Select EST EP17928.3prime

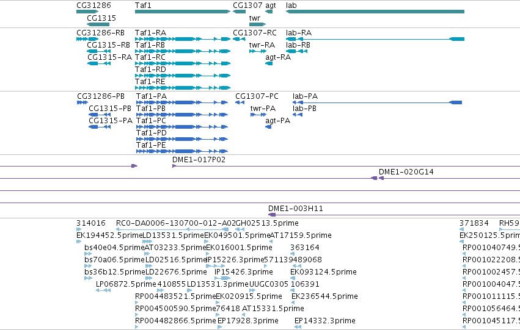(x=247, y=321)
